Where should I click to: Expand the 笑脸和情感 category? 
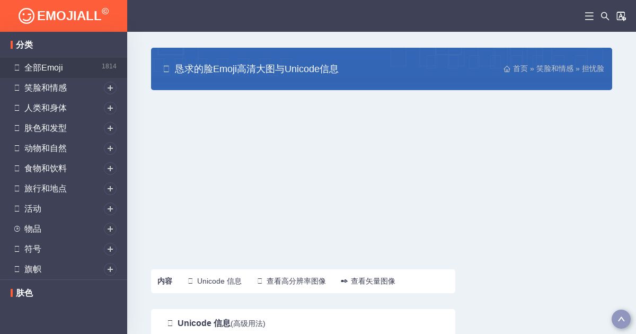(x=110, y=88)
